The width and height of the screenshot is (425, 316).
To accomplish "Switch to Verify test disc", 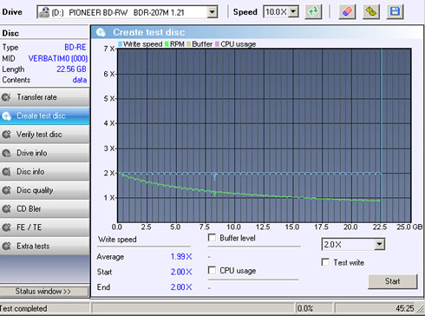I will [x=44, y=135].
